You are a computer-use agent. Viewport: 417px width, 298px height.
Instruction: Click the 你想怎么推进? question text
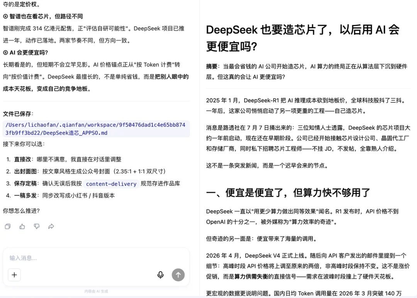21,211
